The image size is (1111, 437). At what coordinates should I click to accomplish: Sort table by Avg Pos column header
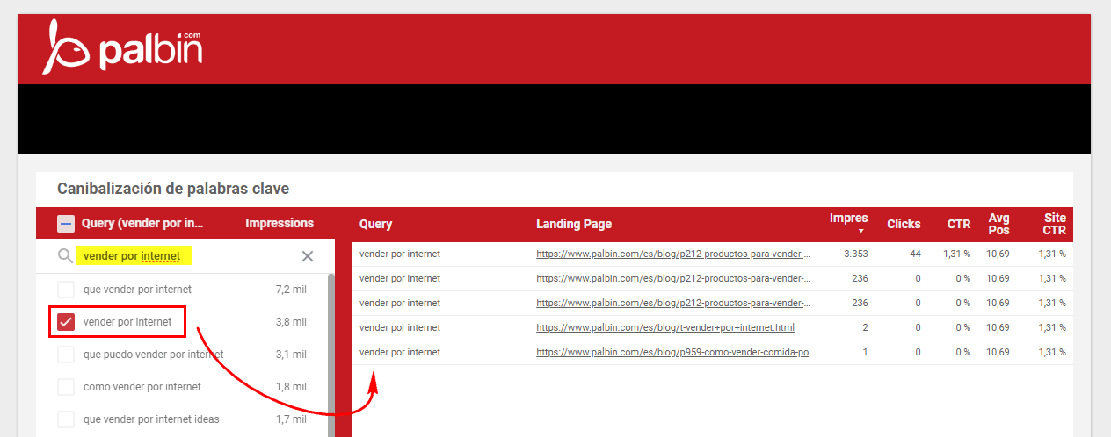pos(998,224)
